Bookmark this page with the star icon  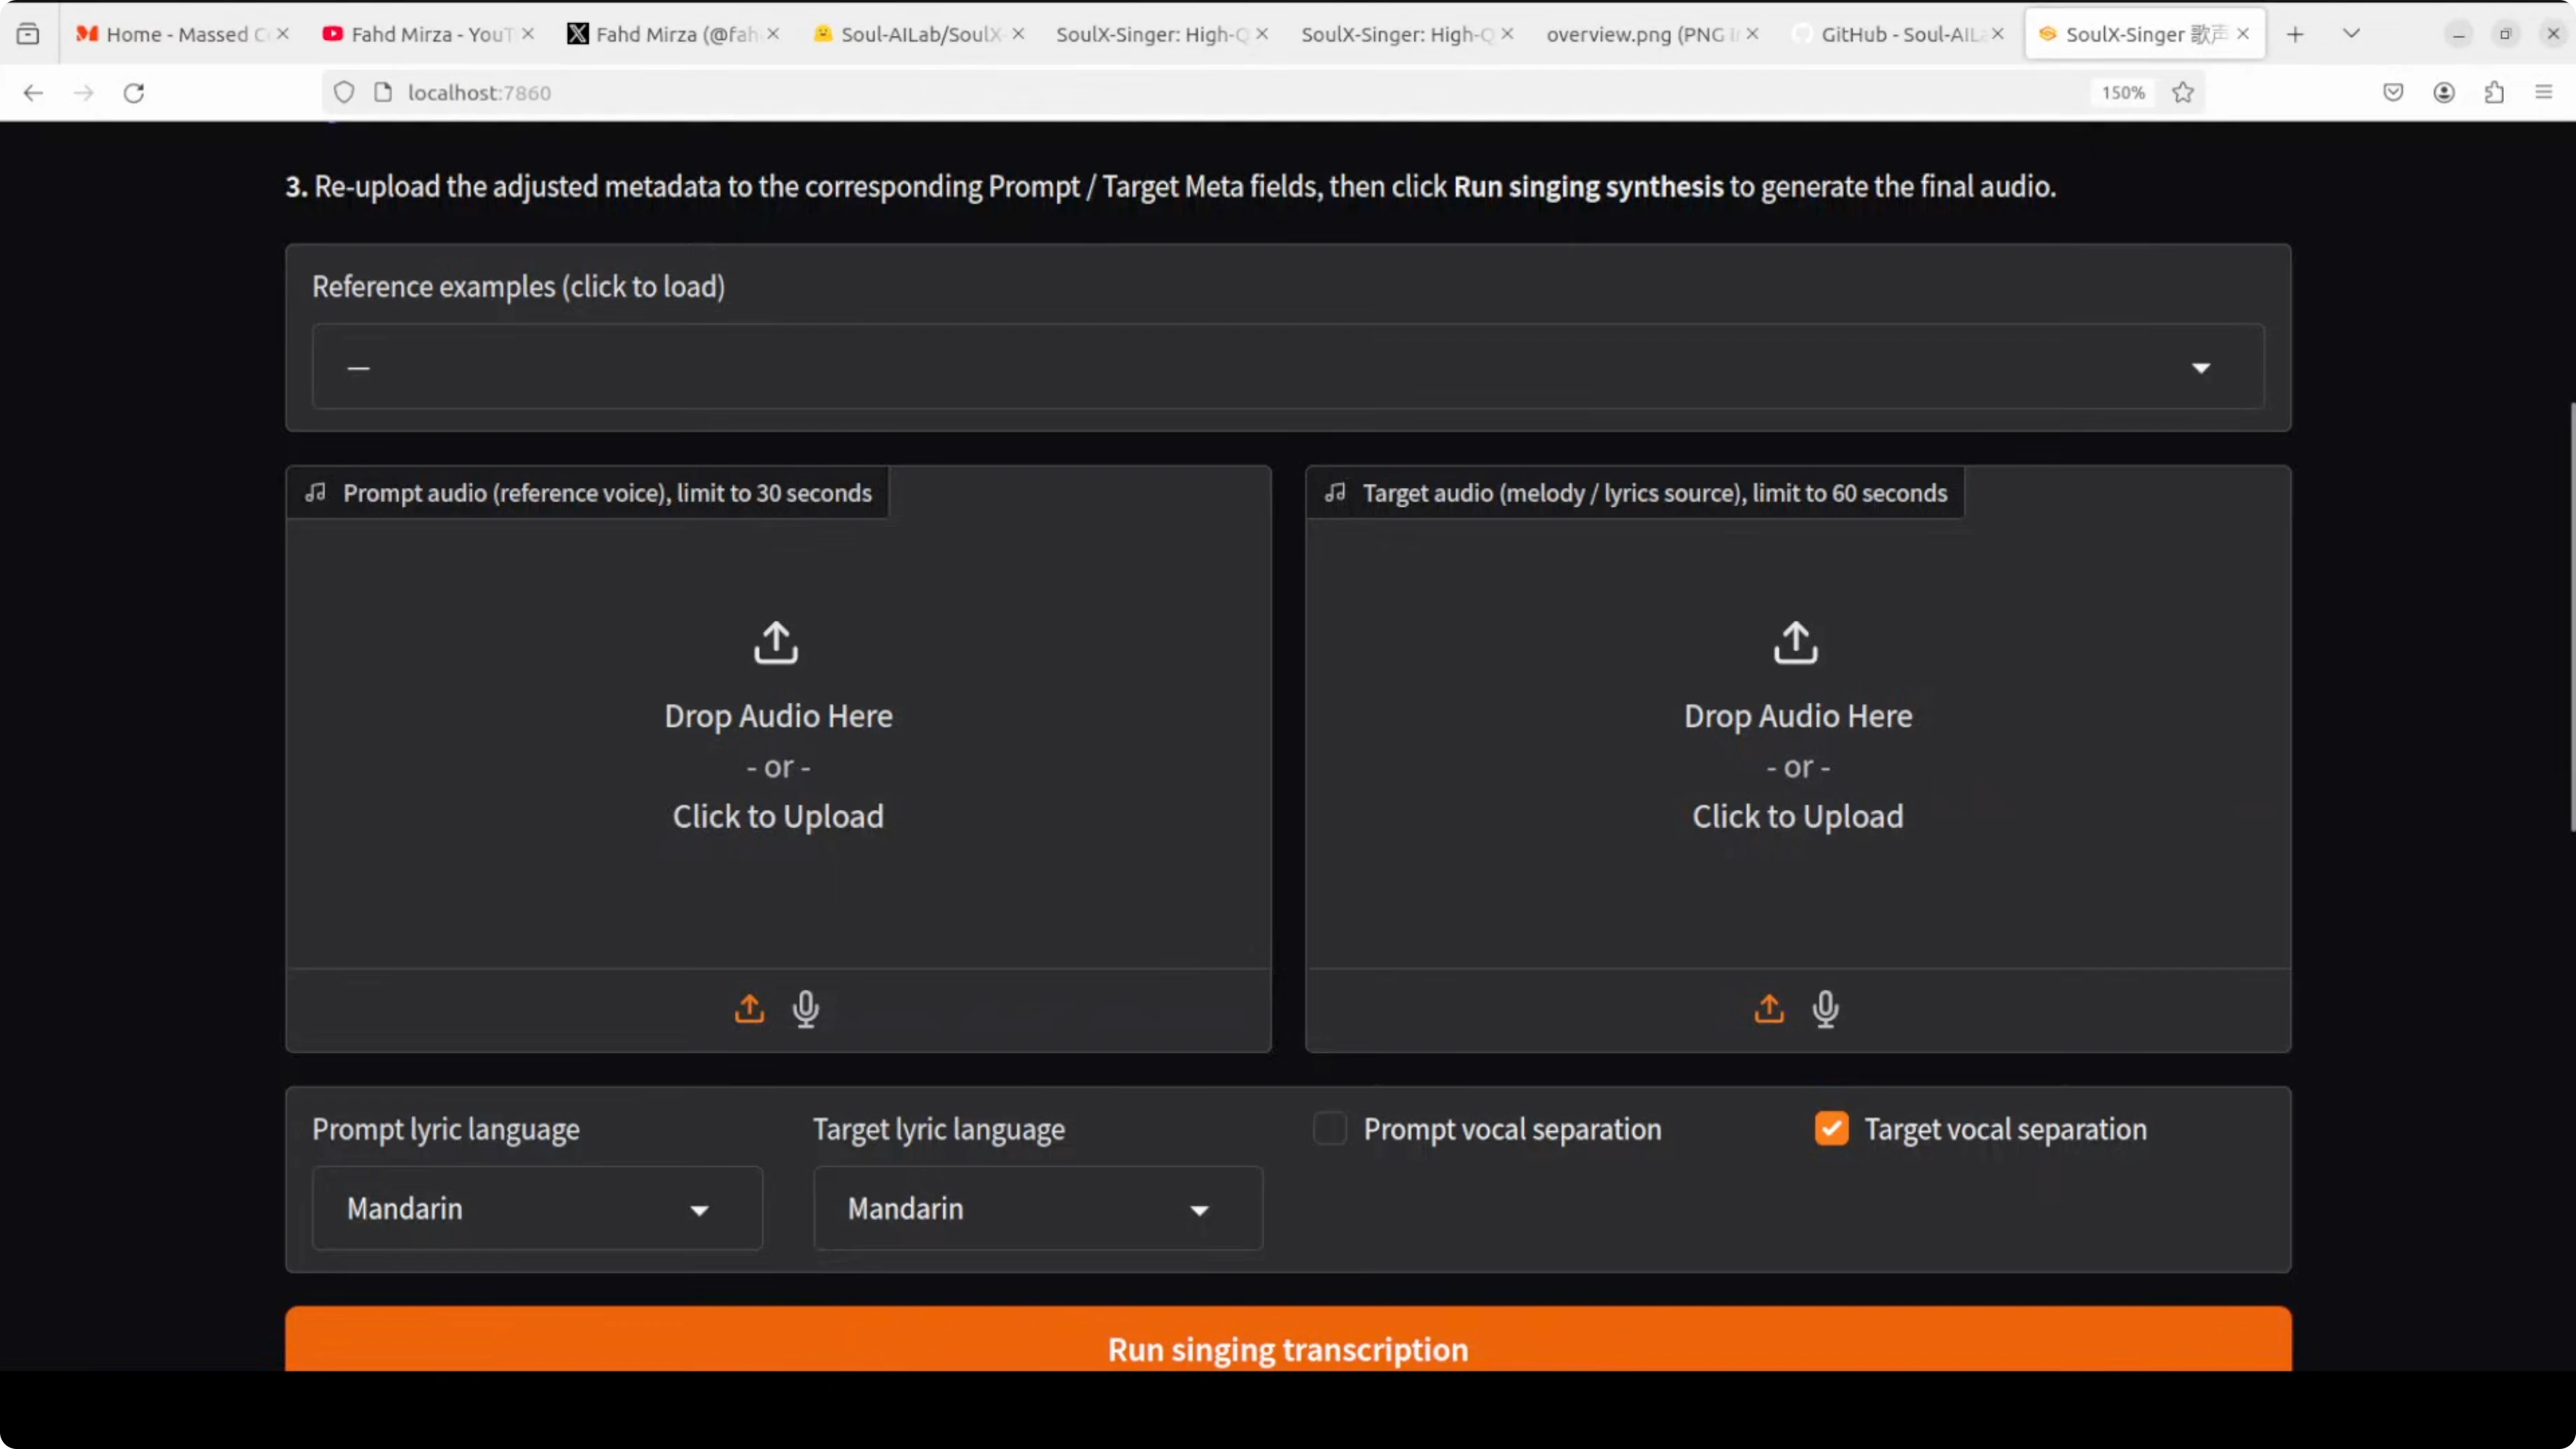(2183, 93)
